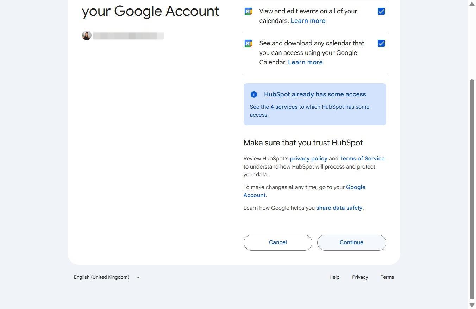476x309 pixels.
Task: Click the 'Make sure that you trust HubSpot' heading
Action: (x=303, y=143)
